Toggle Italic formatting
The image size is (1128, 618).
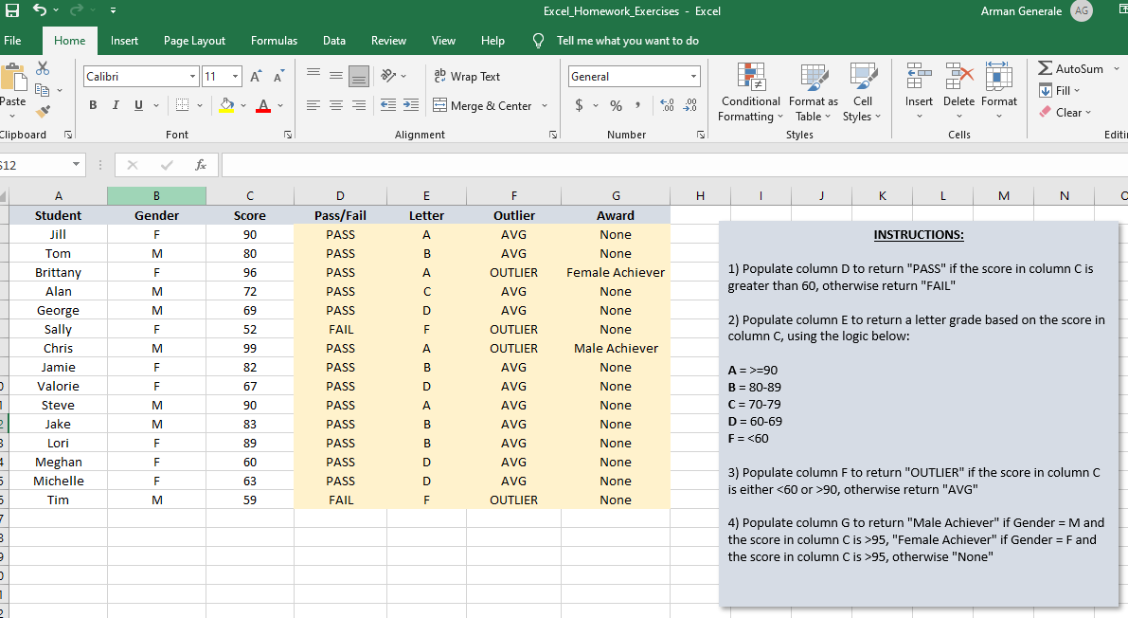click(116, 105)
